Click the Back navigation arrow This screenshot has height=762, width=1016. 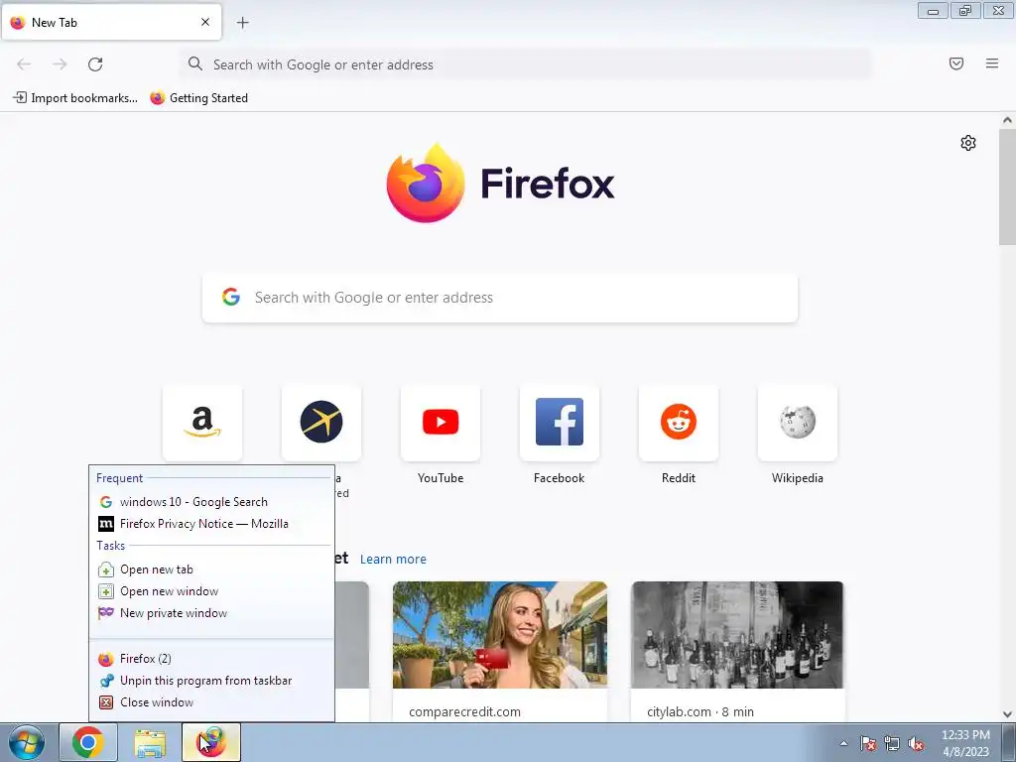tap(24, 64)
